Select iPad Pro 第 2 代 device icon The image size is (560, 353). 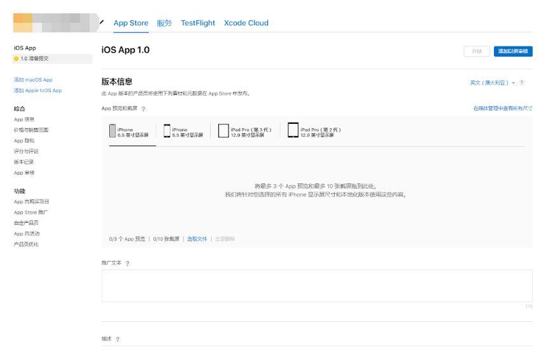[x=293, y=130]
